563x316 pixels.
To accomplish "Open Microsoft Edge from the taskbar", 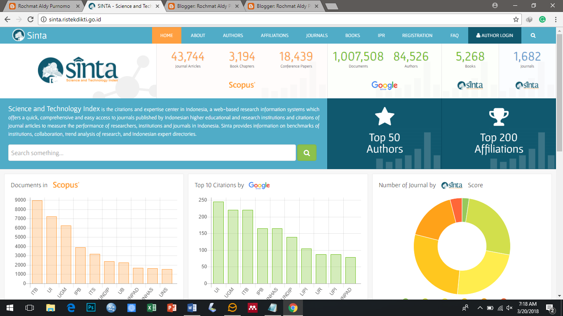I will coord(71,307).
